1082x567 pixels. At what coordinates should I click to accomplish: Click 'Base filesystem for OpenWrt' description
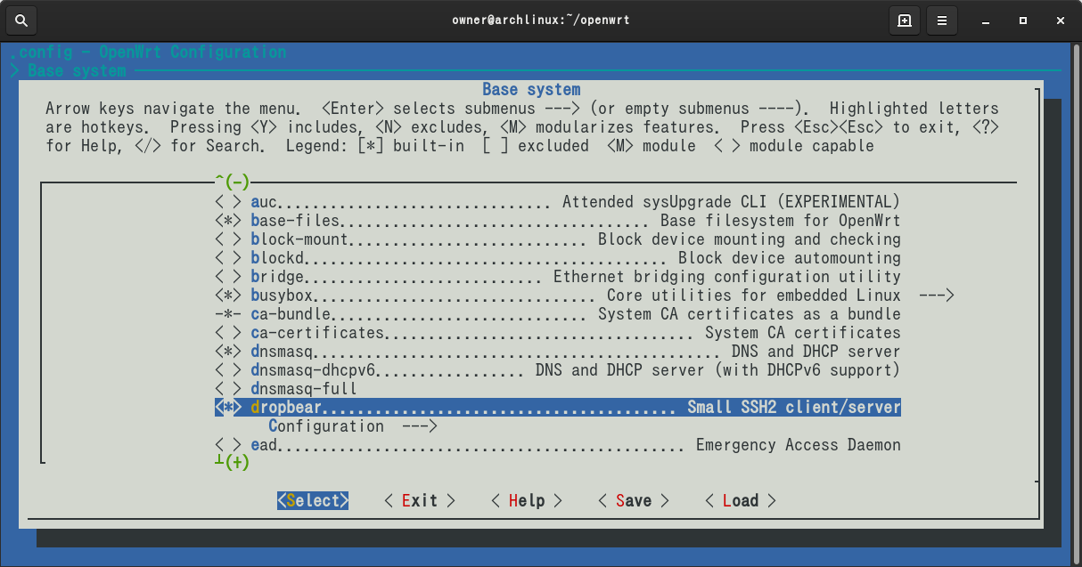(781, 221)
